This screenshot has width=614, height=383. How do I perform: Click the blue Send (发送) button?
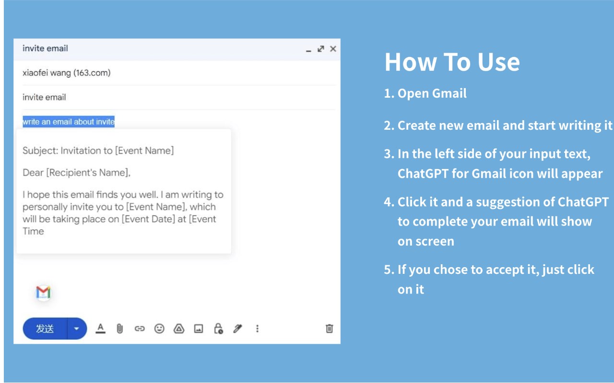click(x=45, y=329)
